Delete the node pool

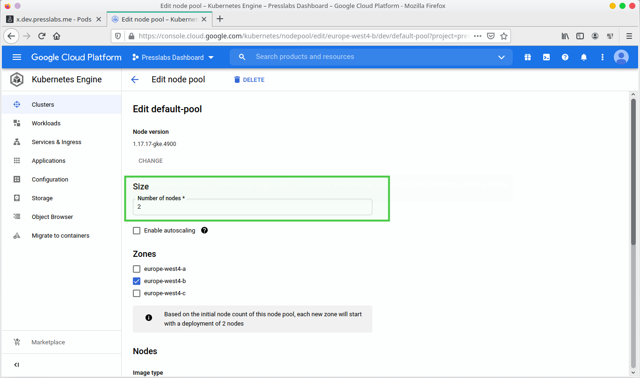point(249,80)
